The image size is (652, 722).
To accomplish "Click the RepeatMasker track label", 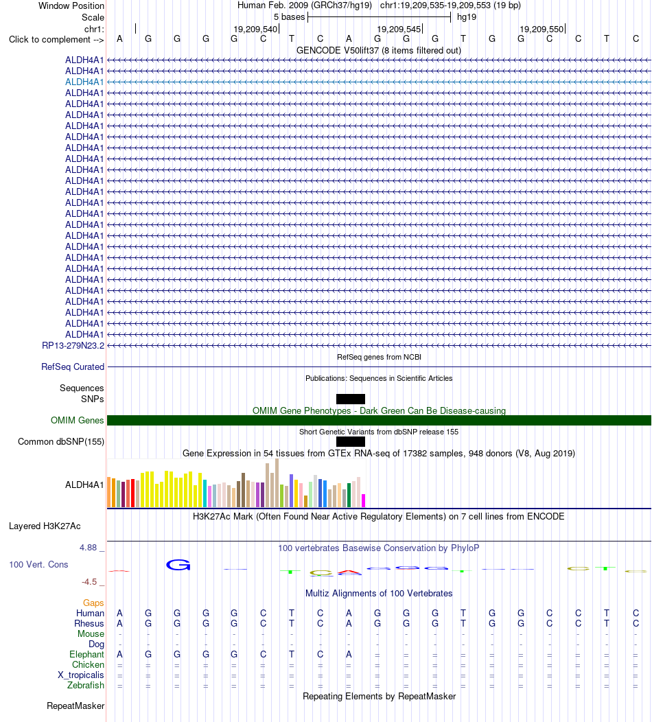I will coord(75,706).
